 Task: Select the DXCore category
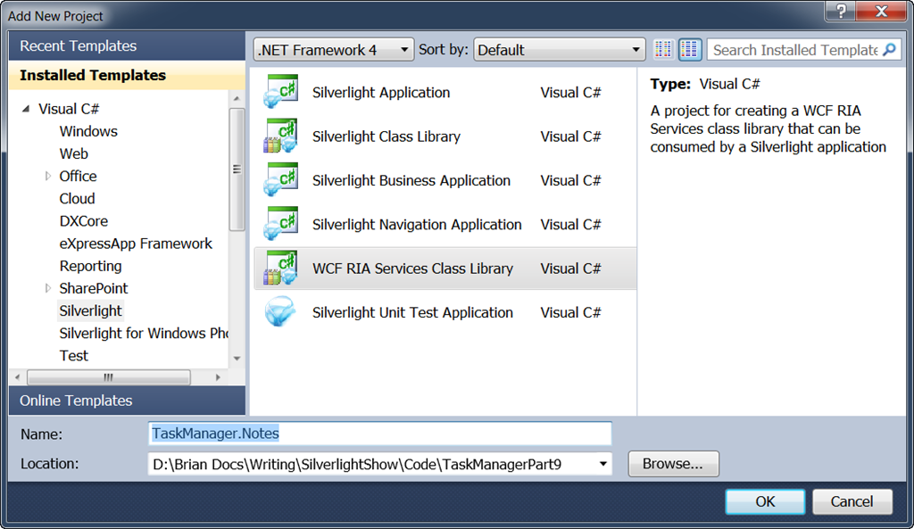pyautogui.click(x=83, y=221)
